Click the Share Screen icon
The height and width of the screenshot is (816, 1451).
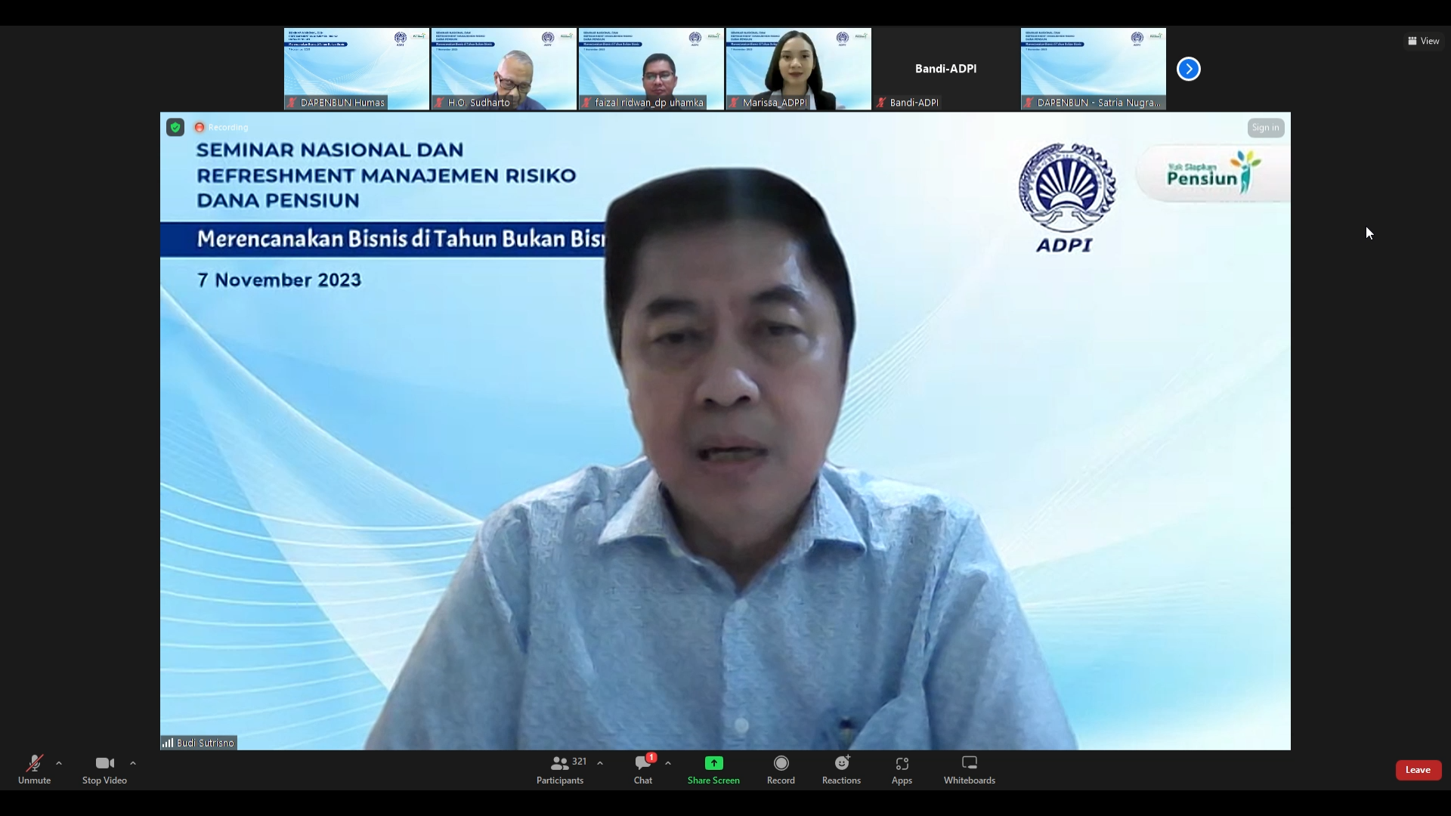pos(713,763)
